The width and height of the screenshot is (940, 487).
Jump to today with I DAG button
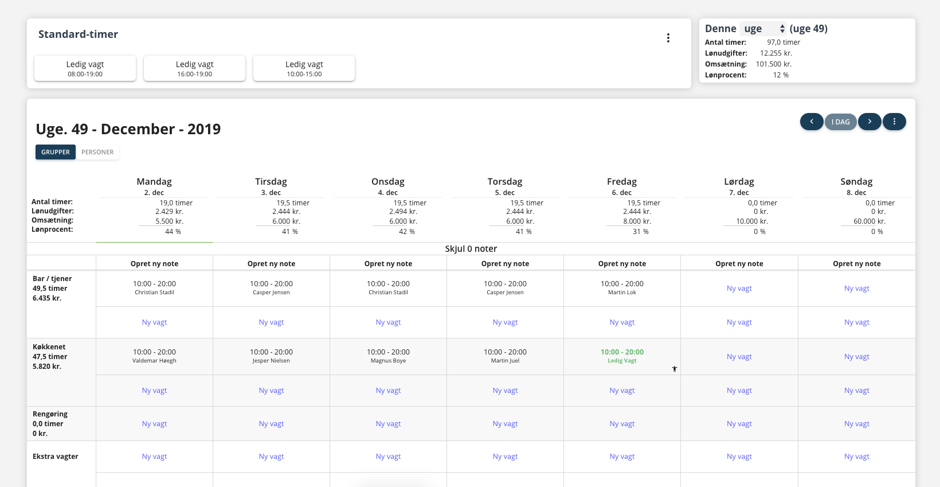(x=840, y=122)
